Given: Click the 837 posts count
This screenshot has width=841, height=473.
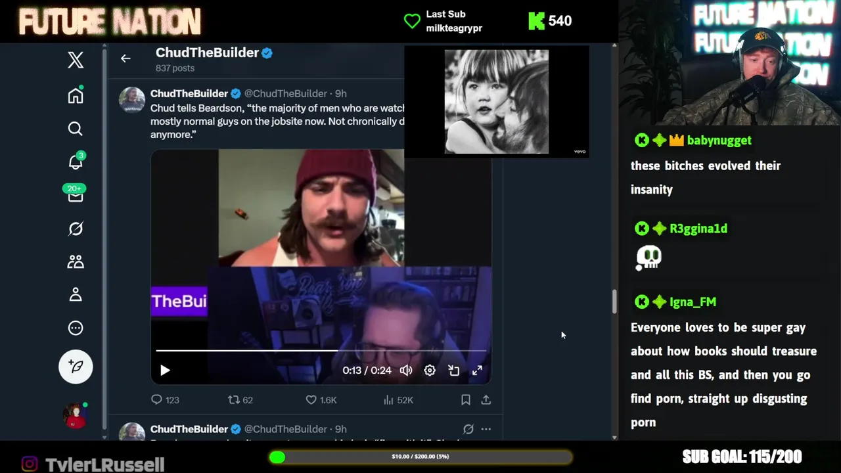Looking at the screenshot, I should click(x=175, y=68).
